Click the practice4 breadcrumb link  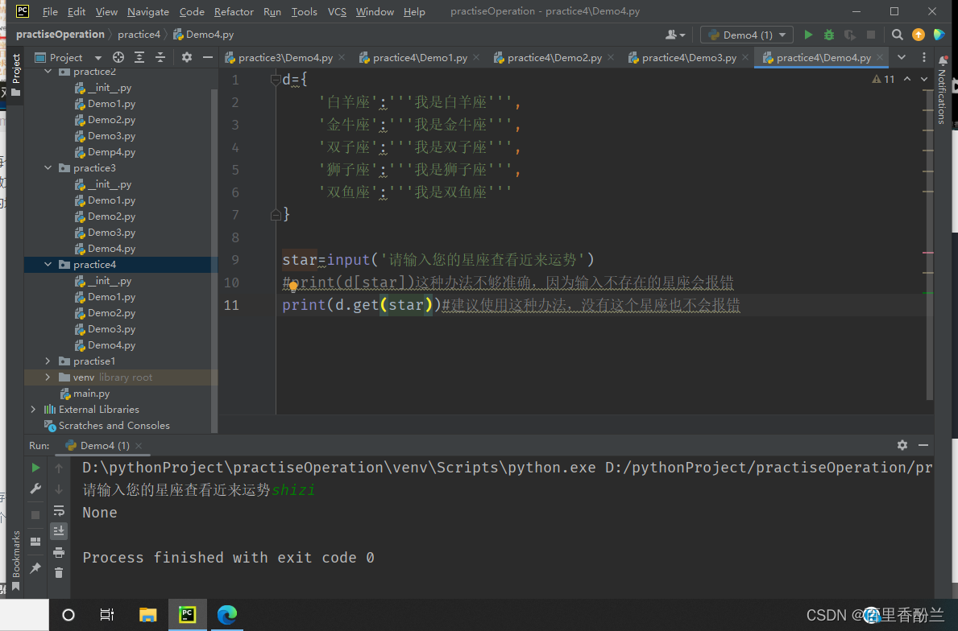139,34
